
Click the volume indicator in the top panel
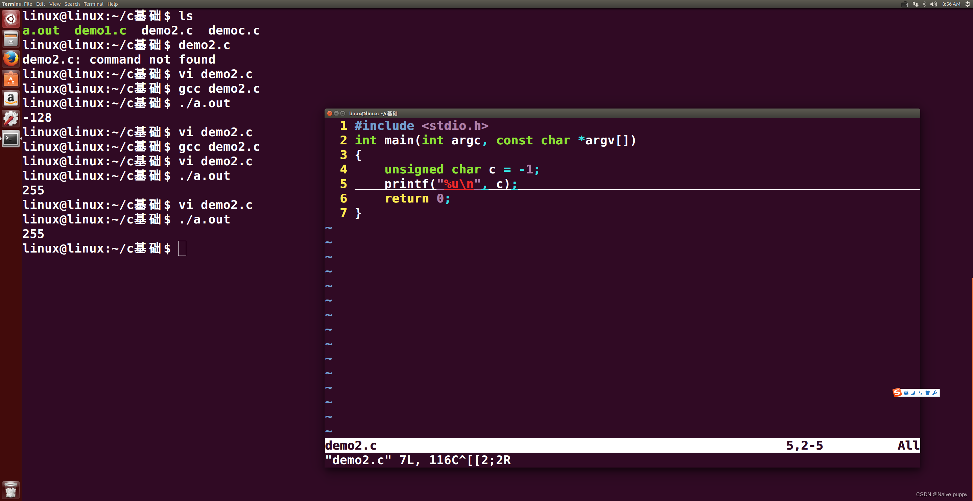[x=933, y=4]
